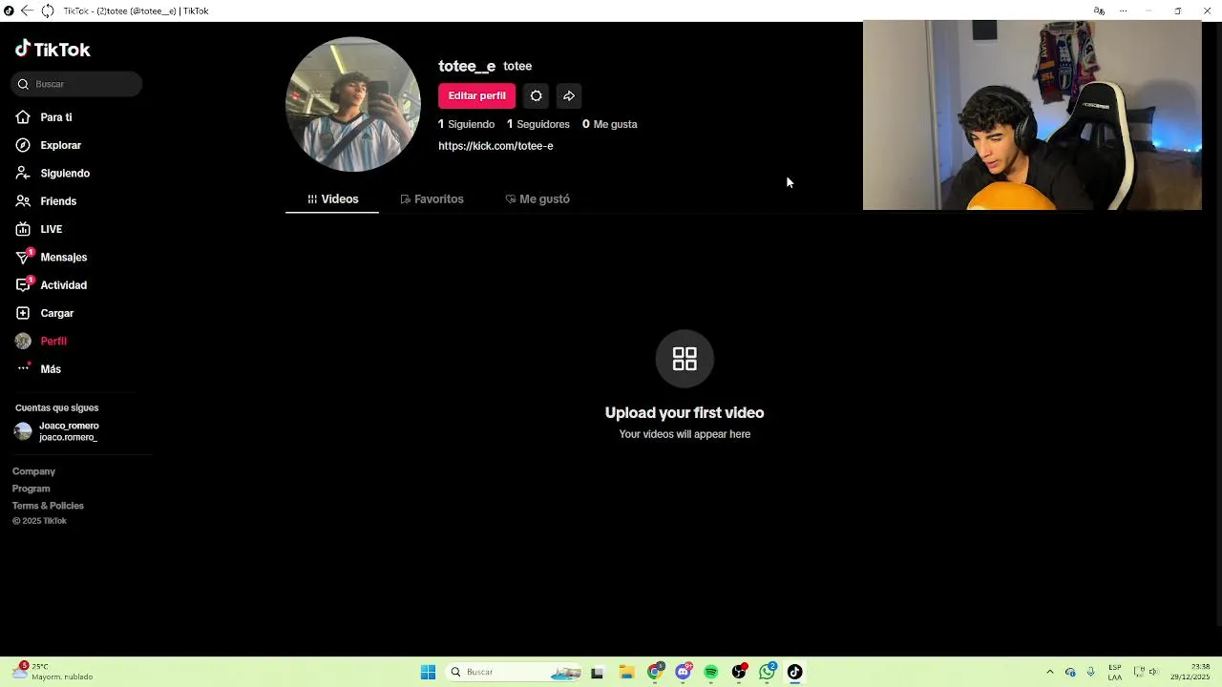Expand the Program footer section
The height and width of the screenshot is (687, 1222).
pyautogui.click(x=31, y=489)
